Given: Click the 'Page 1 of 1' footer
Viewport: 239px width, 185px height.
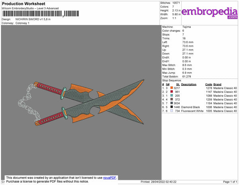Looking at the screenshot, I should click(230, 182).
